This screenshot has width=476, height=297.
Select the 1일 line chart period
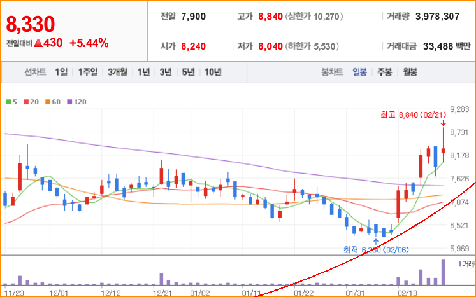[x=61, y=72]
